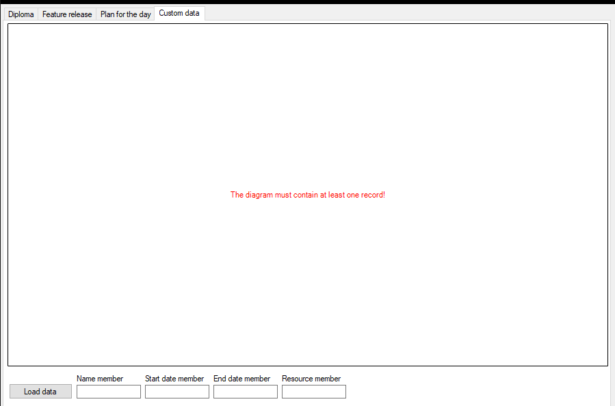Focus the Name member input field
This screenshot has width=615, height=406.
109,392
